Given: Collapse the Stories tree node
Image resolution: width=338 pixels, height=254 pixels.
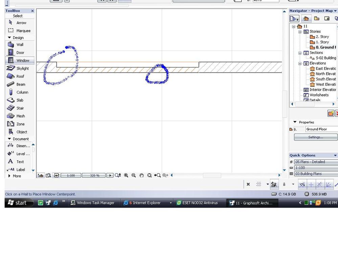Looking at the screenshot, I should [x=300, y=32].
